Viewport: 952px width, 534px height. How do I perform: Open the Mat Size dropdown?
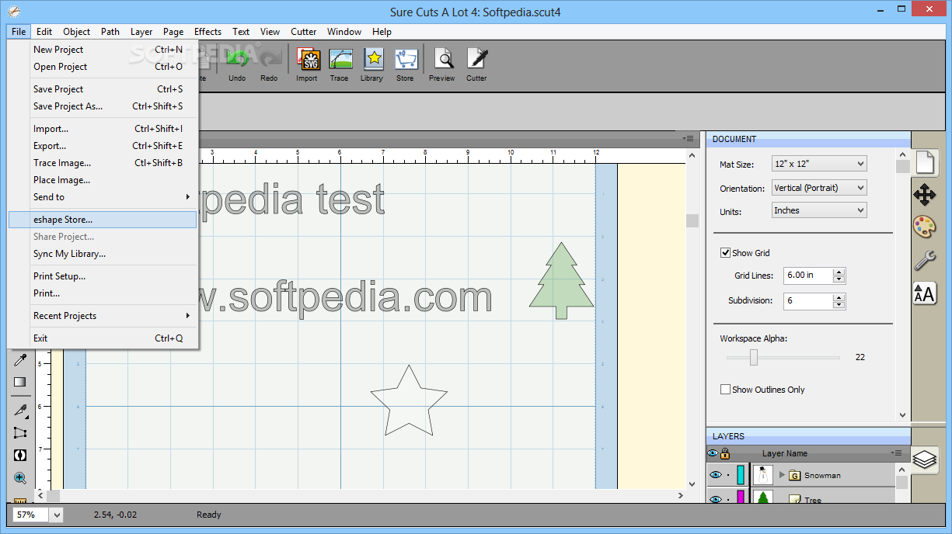coord(819,164)
